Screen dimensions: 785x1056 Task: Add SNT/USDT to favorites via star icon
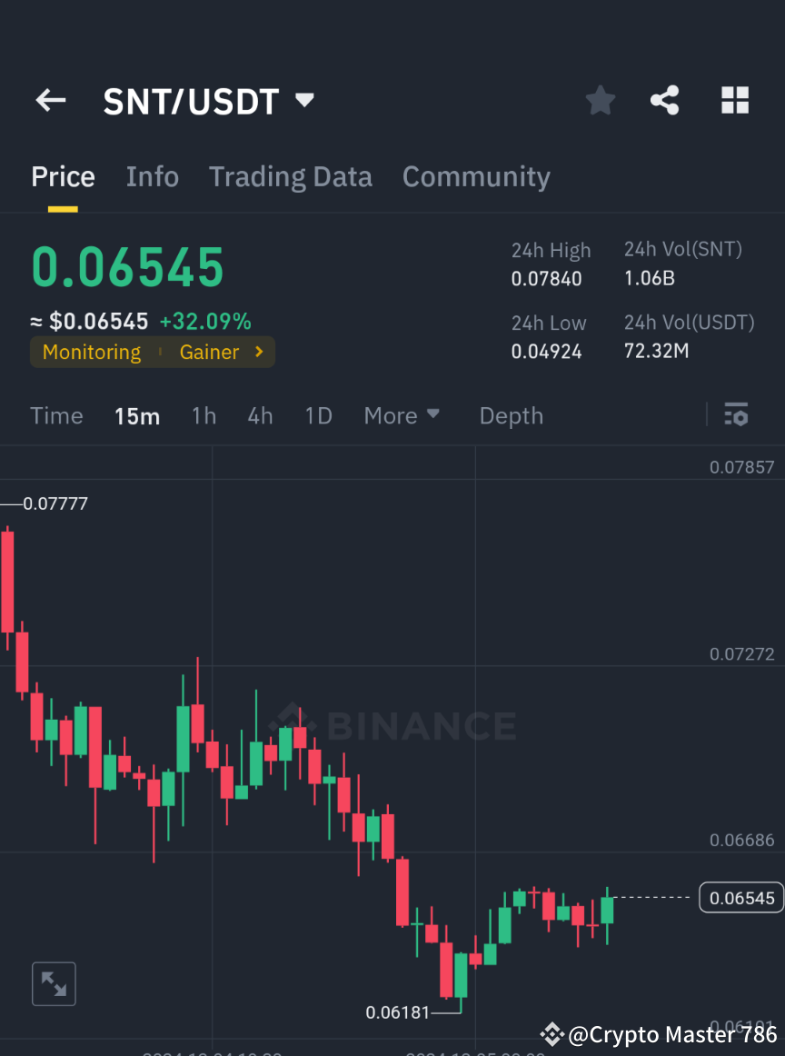[600, 100]
